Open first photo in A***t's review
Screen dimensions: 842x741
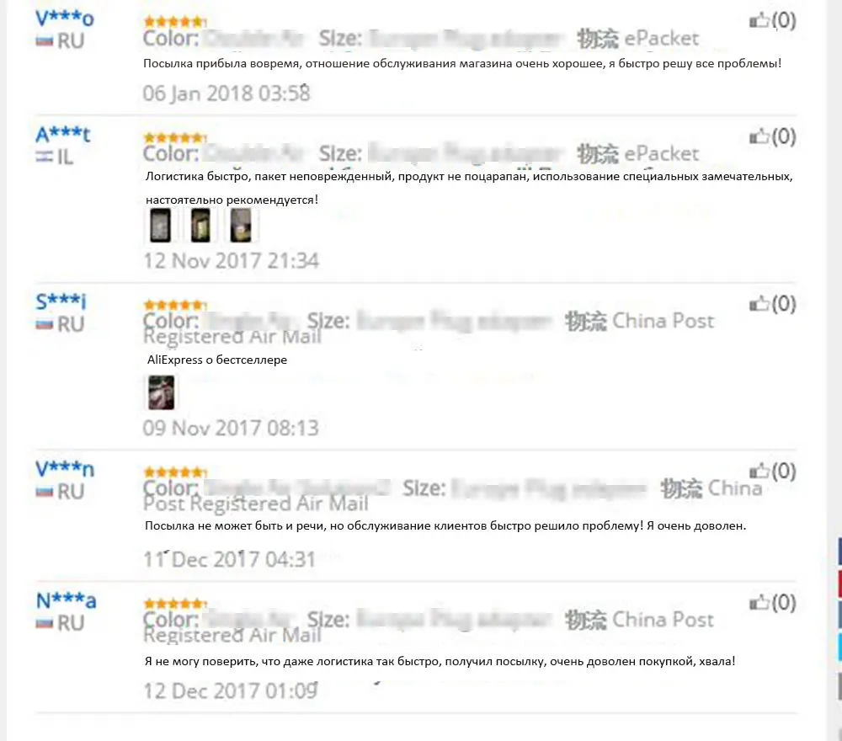pos(160,226)
